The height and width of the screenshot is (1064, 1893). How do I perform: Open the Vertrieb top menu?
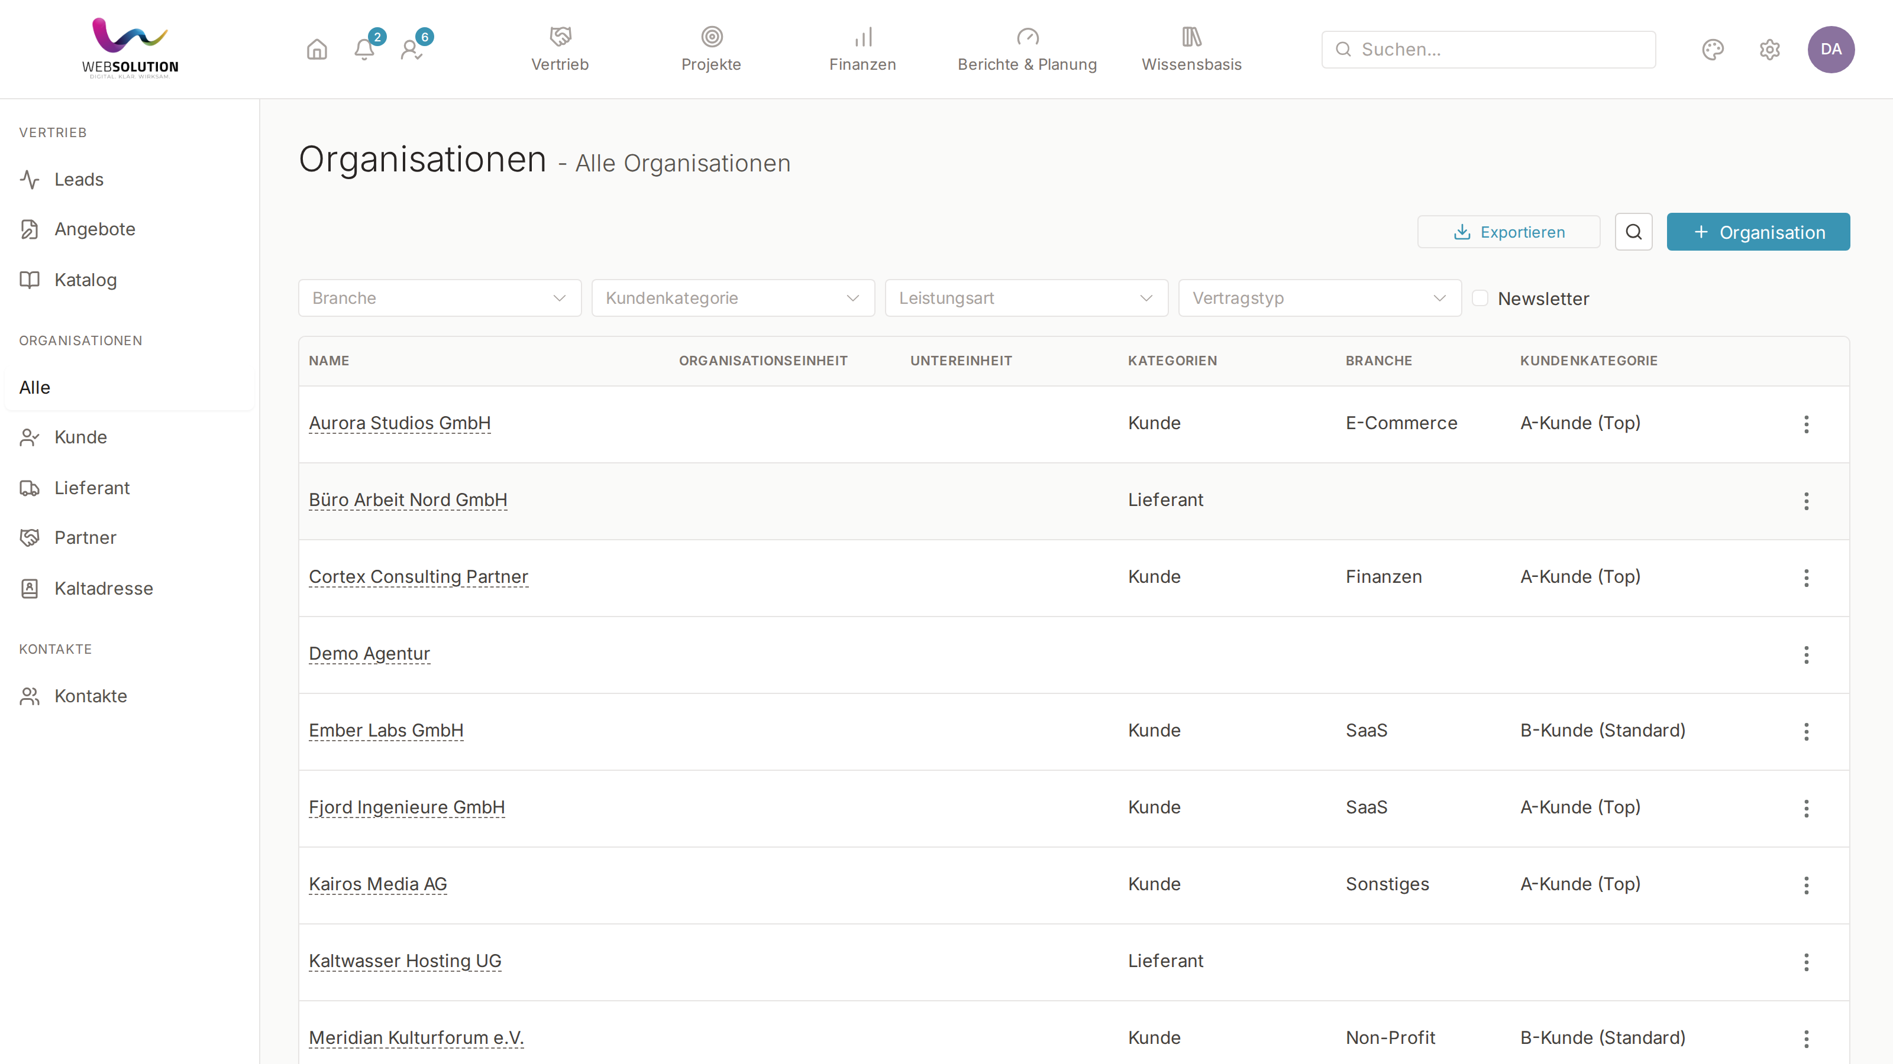pos(560,49)
